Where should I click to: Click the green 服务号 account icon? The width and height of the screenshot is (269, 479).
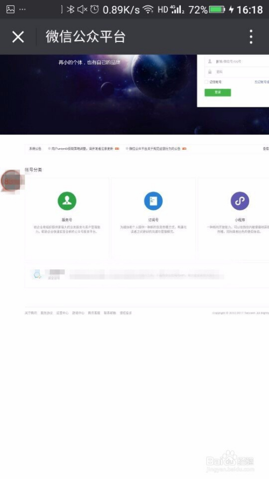(67, 201)
